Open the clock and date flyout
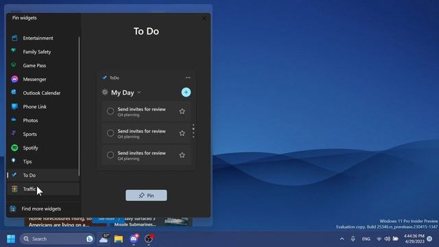The height and width of the screenshot is (247, 439). 414,239
